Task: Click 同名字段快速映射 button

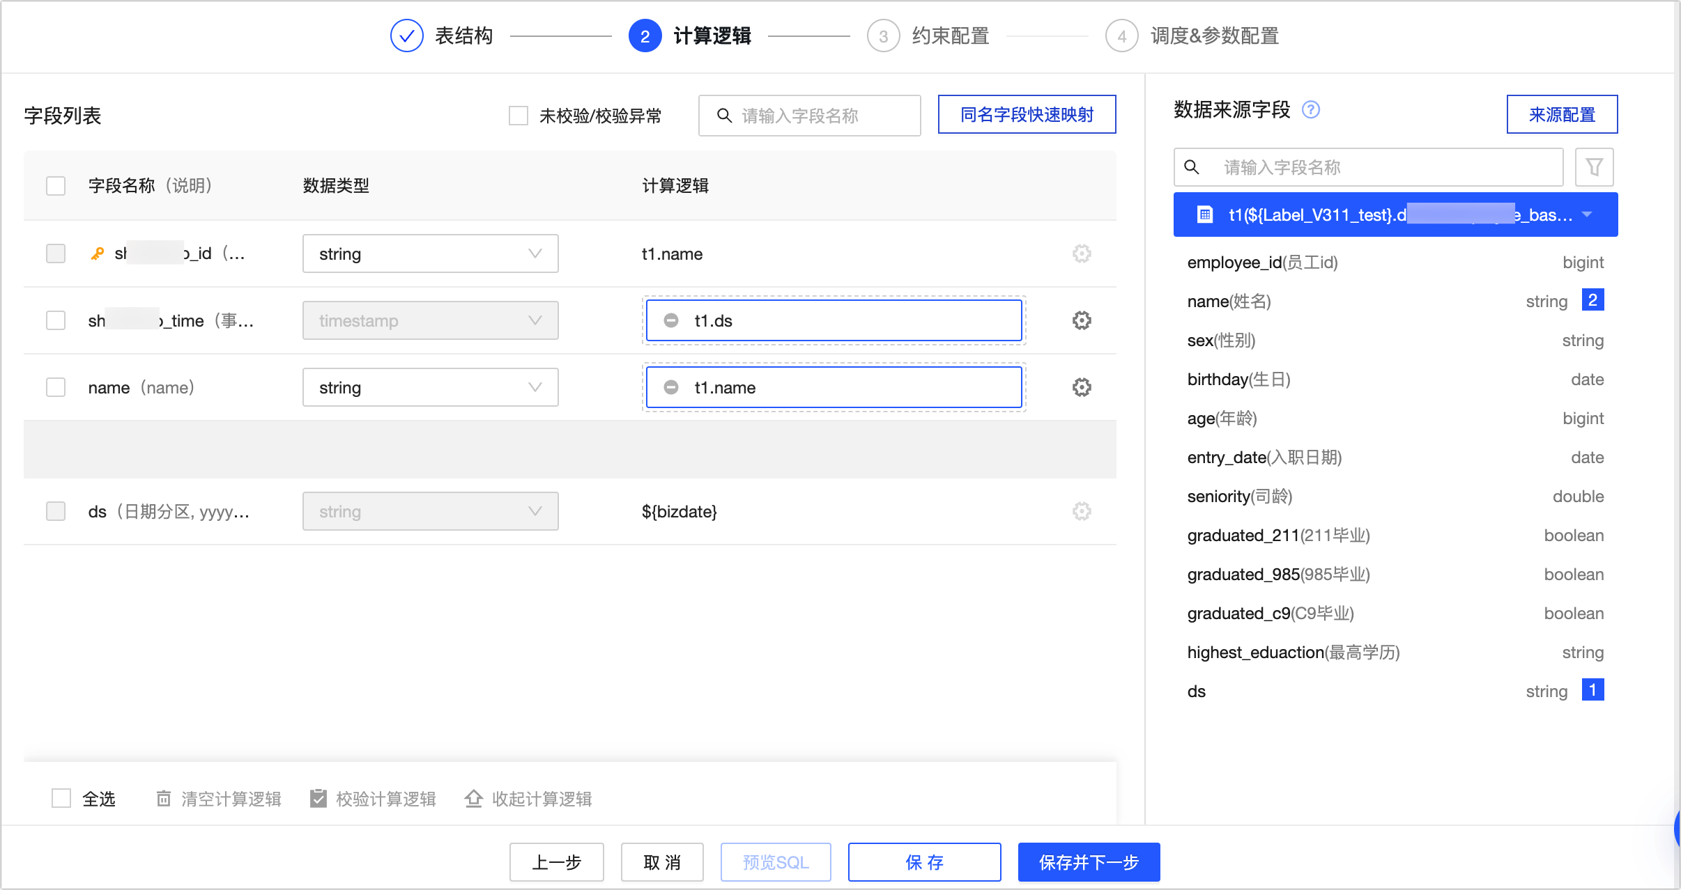Action: pyautogui.click(x=1027, y=114)
